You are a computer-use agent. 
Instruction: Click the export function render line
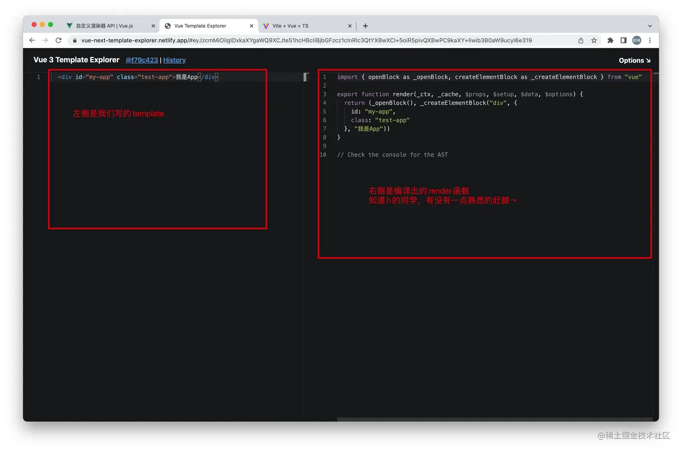click(460, 94)
